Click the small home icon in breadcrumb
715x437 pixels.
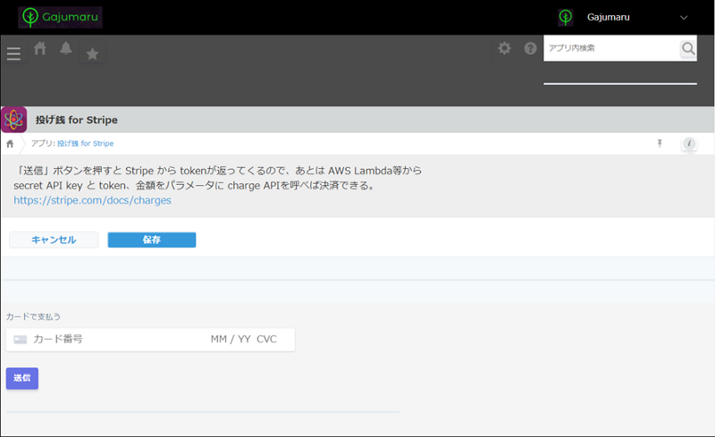pos(10,144)
